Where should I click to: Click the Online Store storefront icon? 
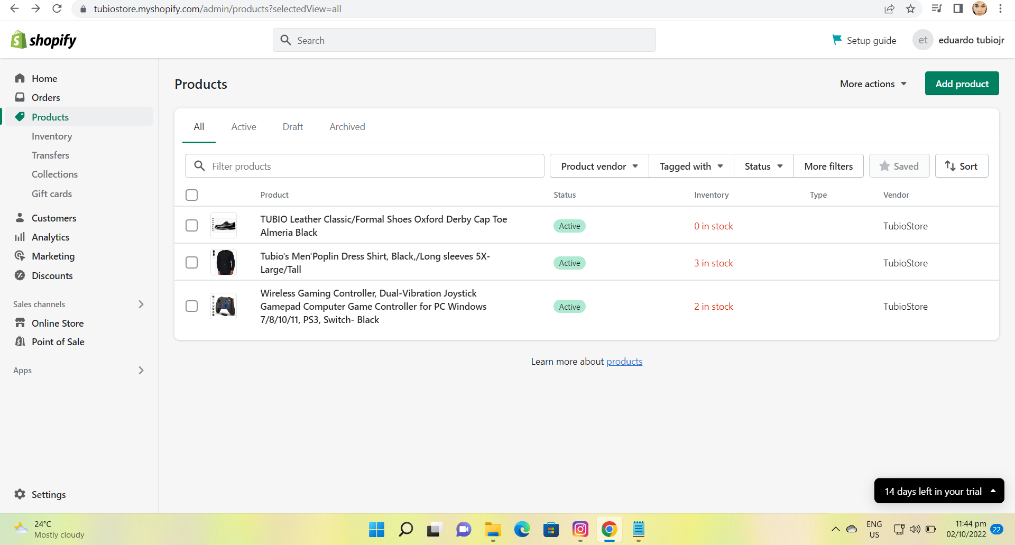20,322
